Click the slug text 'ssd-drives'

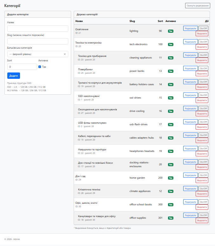pos(135,98)
